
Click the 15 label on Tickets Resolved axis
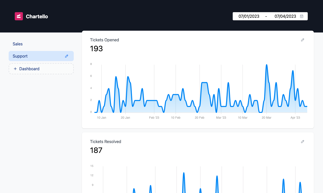click(92, 166)
